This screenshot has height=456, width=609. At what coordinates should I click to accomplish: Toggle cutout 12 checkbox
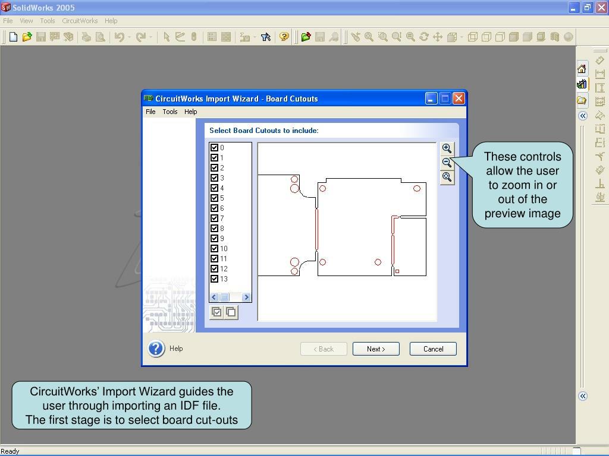[214, 269]
